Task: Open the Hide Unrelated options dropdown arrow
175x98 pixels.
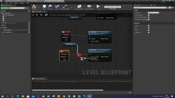Action: coord(71,7)
